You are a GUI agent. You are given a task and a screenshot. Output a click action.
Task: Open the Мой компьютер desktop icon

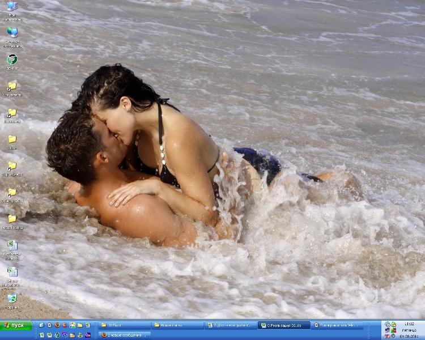[12, 7]
